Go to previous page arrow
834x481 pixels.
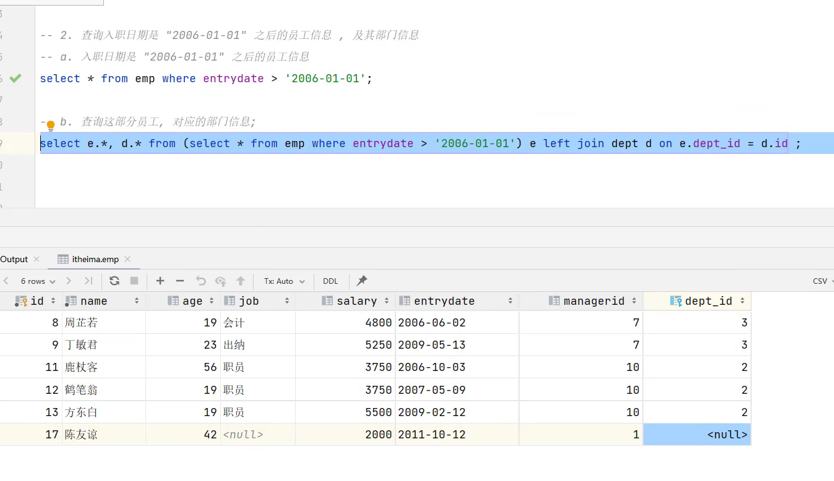[6, 281]
